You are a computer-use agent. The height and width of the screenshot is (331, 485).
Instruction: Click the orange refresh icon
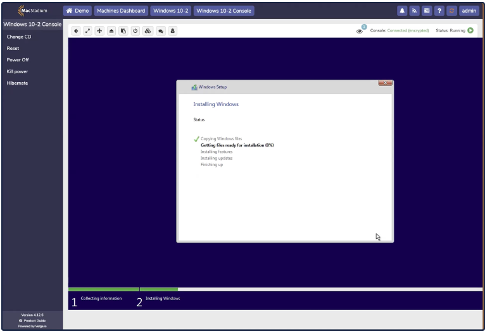[x=453, y=11]
